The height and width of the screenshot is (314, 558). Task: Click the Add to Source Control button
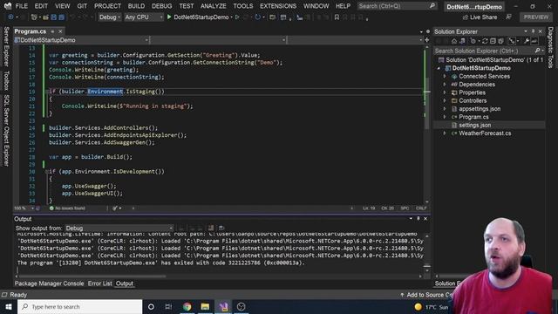pyautogui.click(x=427, y=295)
